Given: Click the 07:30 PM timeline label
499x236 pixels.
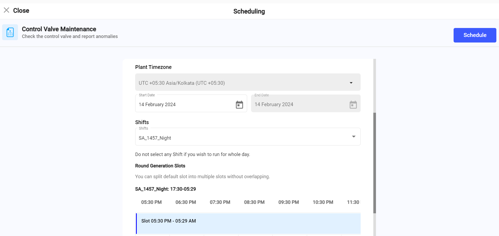Looking at the screenshot, I should tap(220, 202).
